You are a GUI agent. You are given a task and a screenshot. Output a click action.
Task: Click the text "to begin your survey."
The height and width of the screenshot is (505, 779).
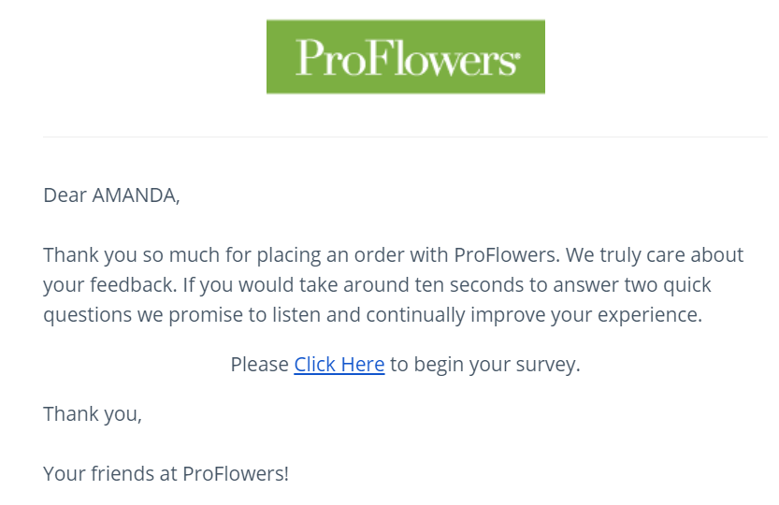tap(484, 364)
